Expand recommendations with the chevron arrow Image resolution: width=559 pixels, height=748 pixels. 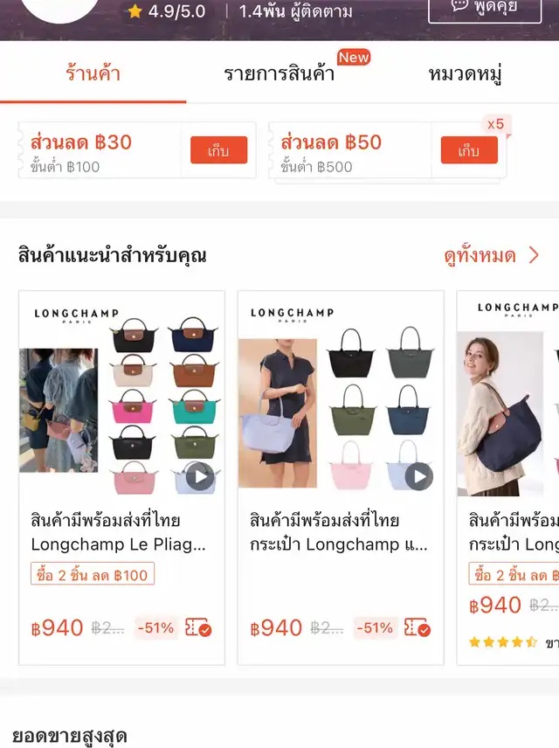[535, 256]
